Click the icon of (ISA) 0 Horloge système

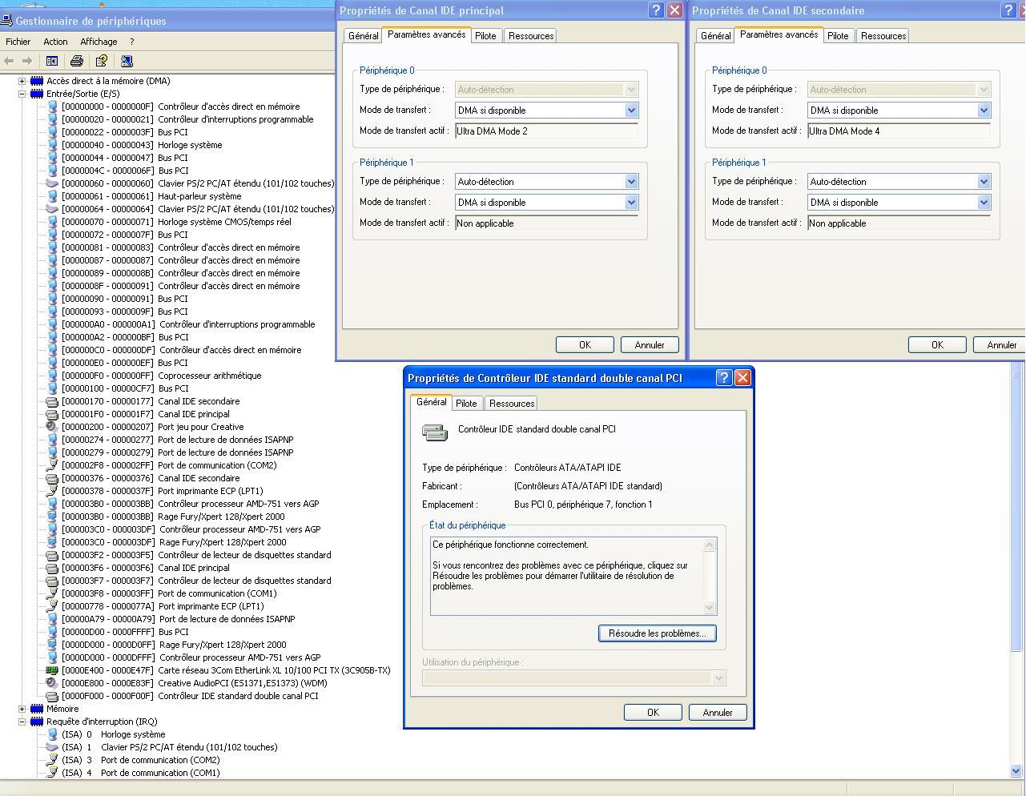[x=52, y=734]
